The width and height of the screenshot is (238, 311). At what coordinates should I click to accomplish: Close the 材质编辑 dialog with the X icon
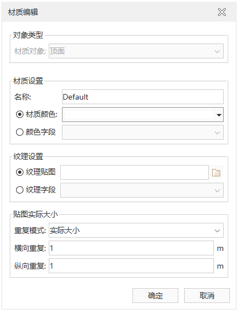tap(222, 12)
